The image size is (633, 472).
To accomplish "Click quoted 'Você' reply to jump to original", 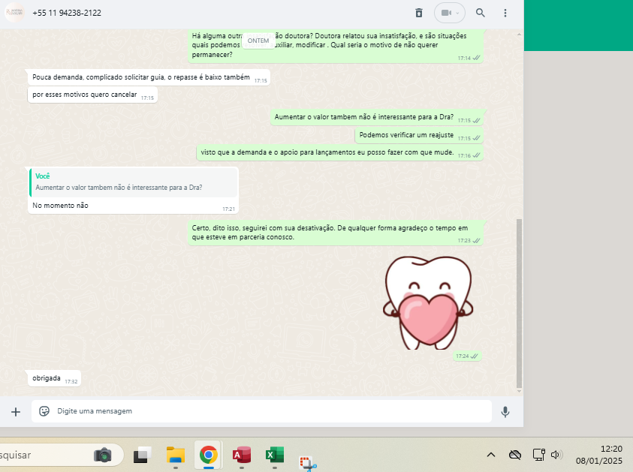I will pos(133,182).
